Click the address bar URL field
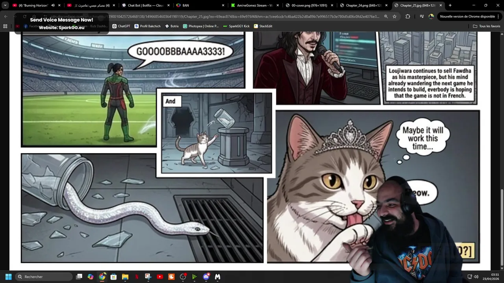 point(215,17)
